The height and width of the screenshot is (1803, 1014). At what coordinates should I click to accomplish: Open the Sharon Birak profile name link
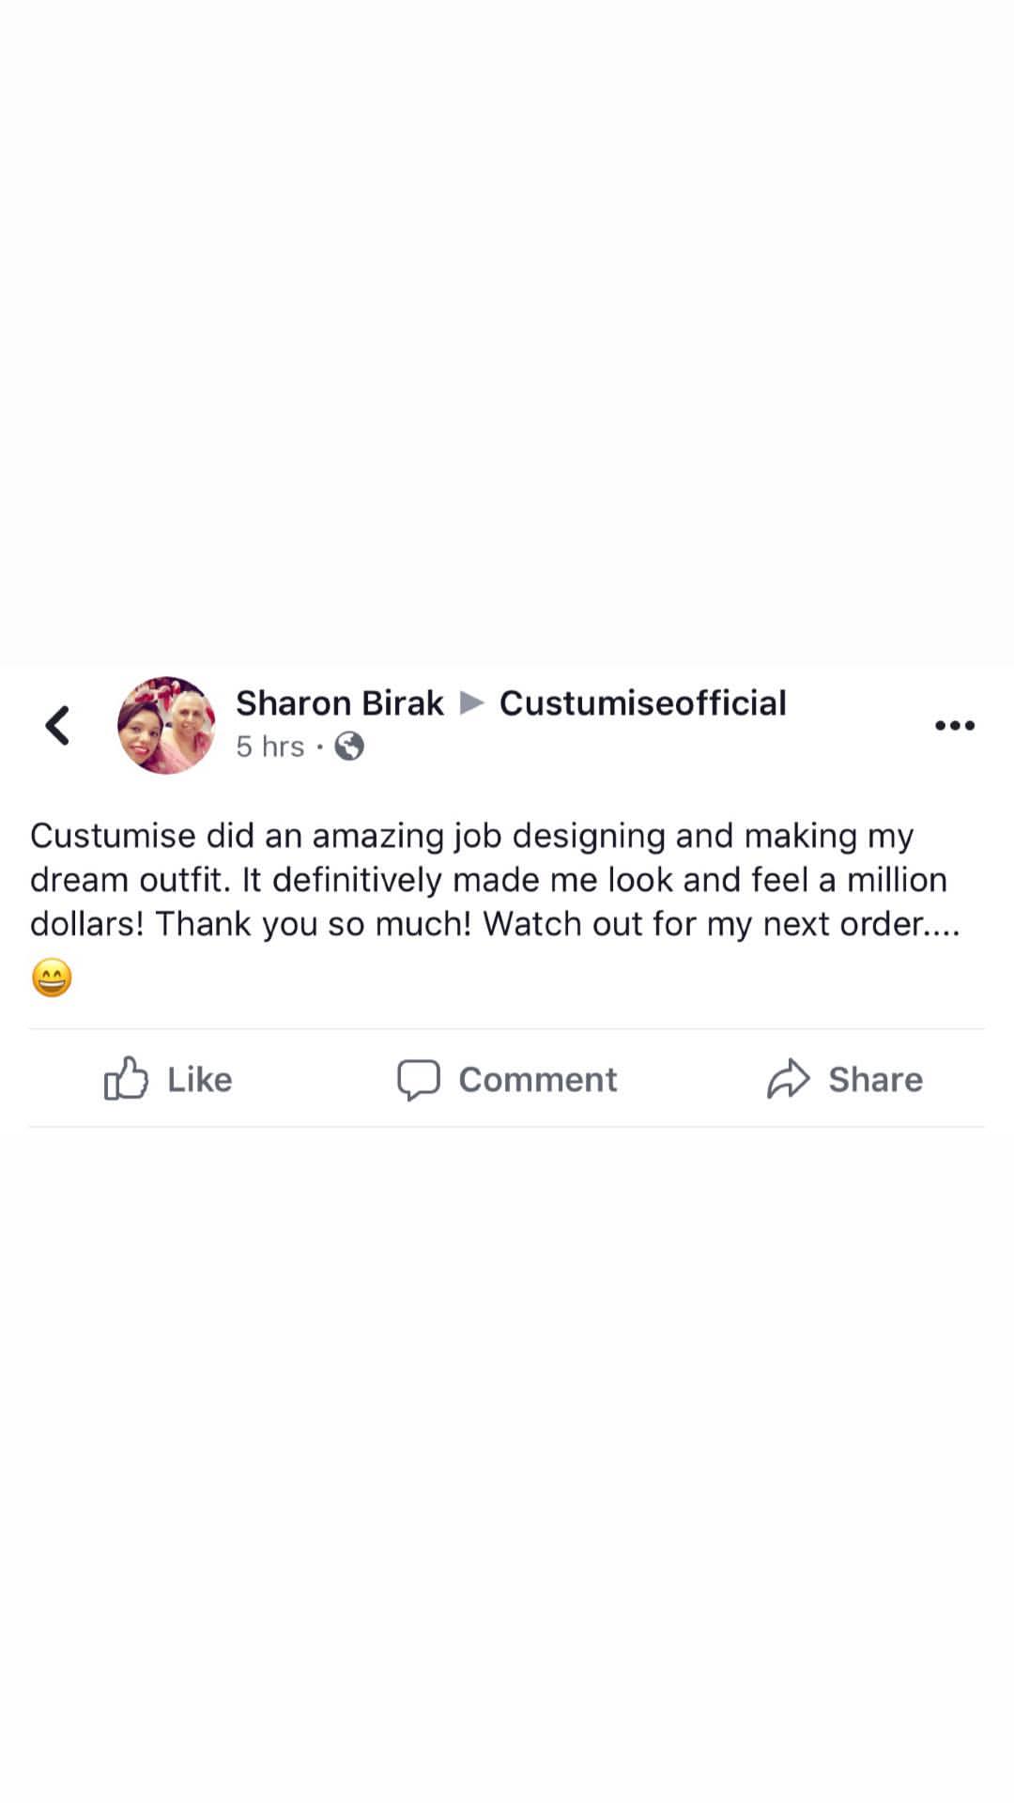point(339,702)
